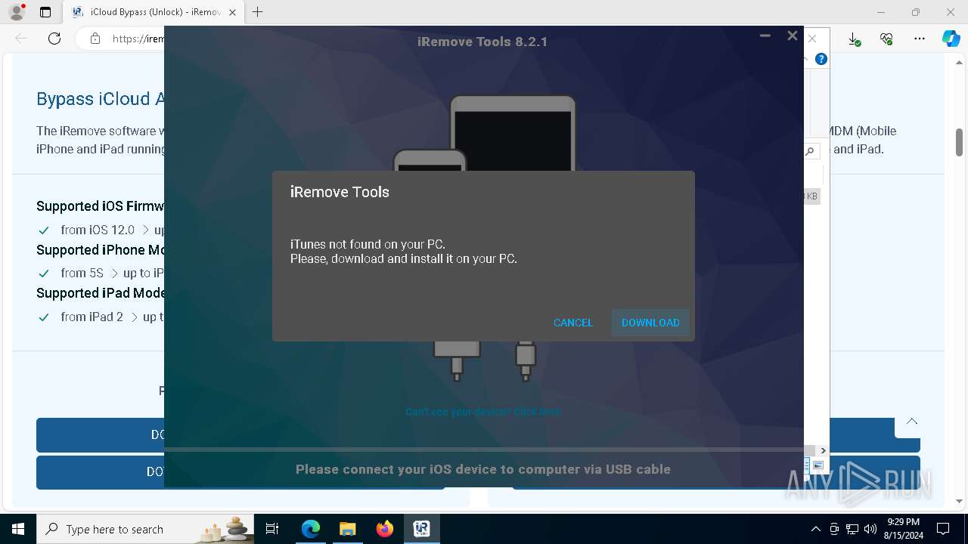The height and width of the screenshot is (544, 968).
Task: Close the iCloud Bypass browser tab
Action: pyautogui.click(x=232, y=12)
